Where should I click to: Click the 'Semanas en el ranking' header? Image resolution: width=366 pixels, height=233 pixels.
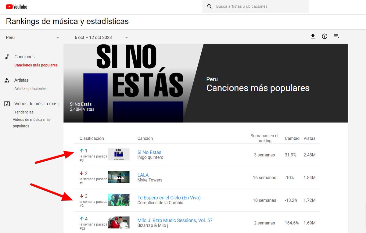pos(264,138)
